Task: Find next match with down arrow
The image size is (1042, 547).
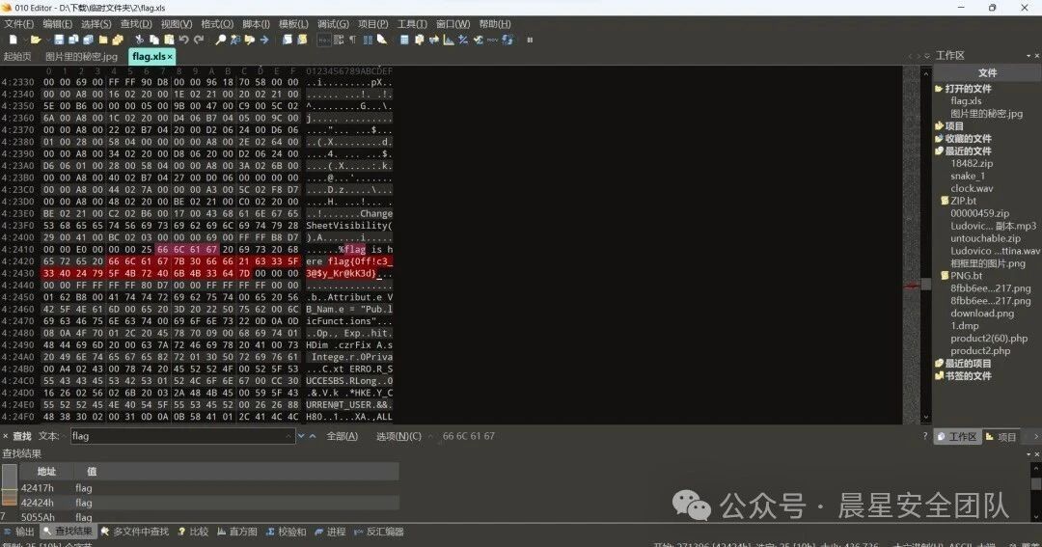Action: [x=301, y=436]
